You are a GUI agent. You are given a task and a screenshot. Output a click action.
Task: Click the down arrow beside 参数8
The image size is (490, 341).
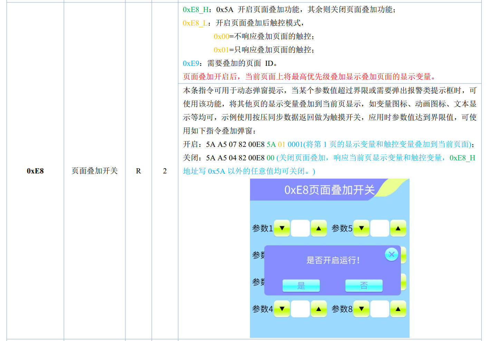[362, 309]
